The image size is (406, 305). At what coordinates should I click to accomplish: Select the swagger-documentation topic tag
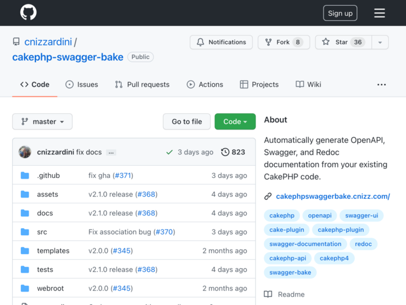coord(305,244)
